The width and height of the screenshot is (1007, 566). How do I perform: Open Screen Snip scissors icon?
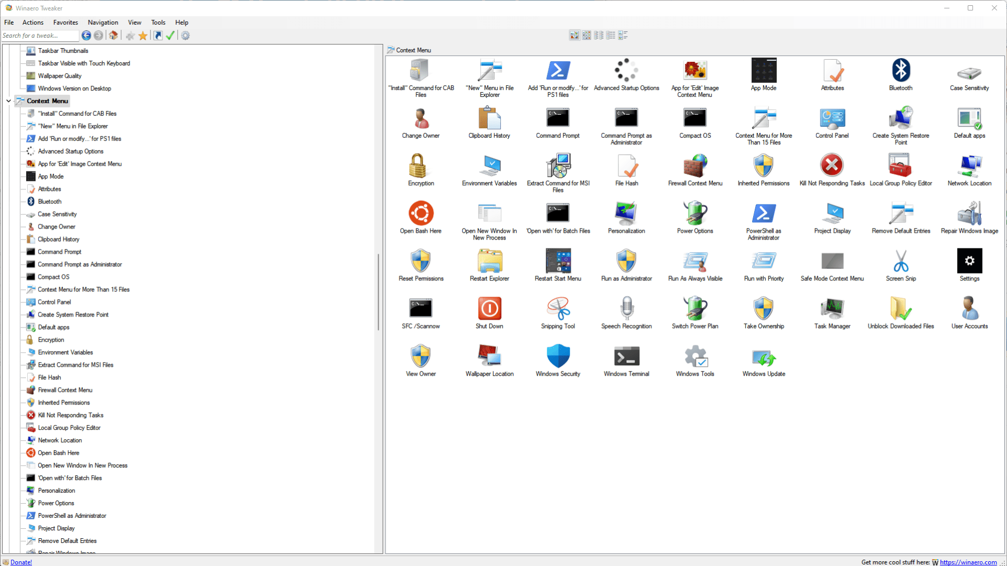pos(901,261)
